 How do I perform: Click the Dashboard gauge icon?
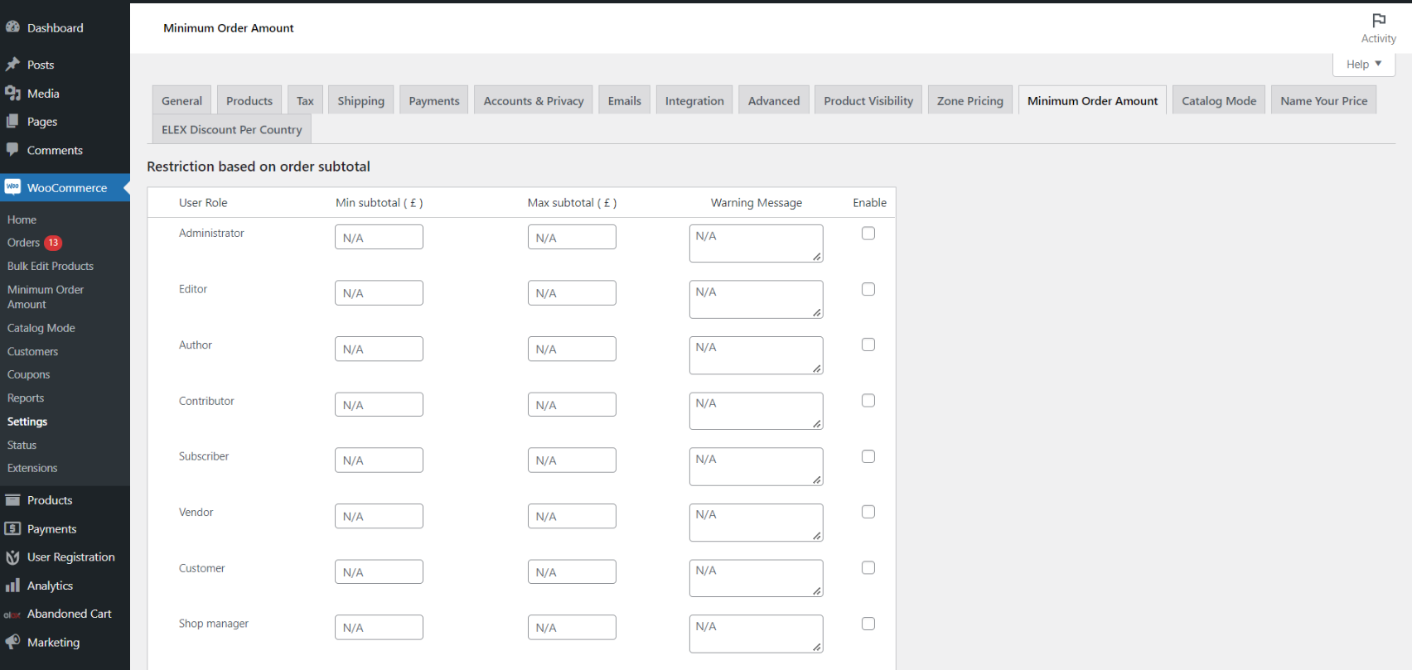(x=12, y=27)
